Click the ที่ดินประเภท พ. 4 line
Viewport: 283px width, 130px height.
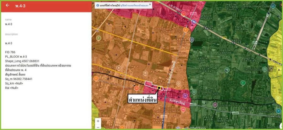pyautogui.click(x=16, y=70)
